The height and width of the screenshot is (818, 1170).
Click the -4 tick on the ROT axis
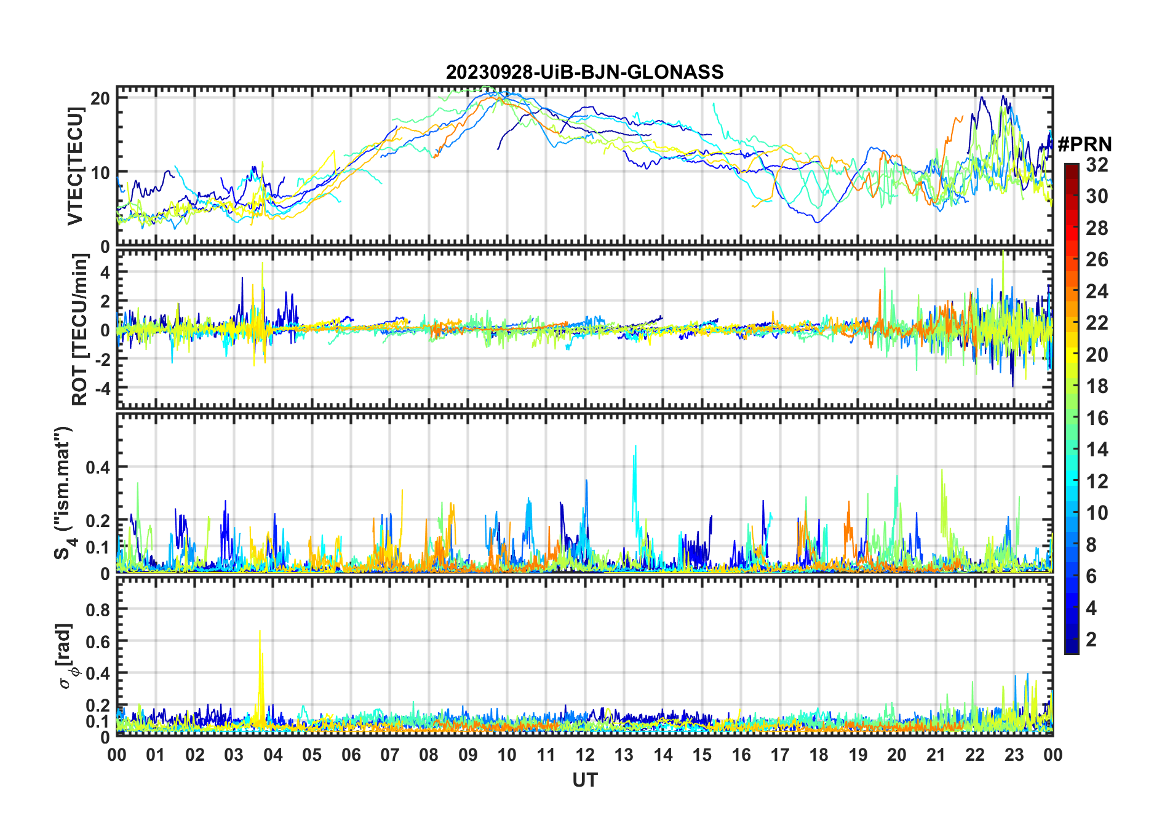pyautogui.click(x=100, y=388)
